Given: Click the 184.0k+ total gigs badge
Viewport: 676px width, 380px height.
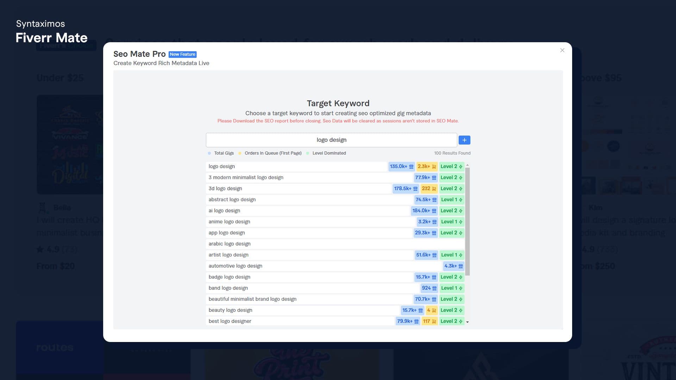Looking at the screenshot, I should pyautogui.click(x=424, y=211).
